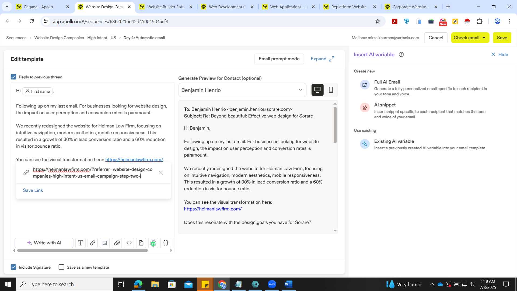Viewport: 517px width, 291px height.
Task: Open the Chrome three-dot menu
Action: [509, 21]
